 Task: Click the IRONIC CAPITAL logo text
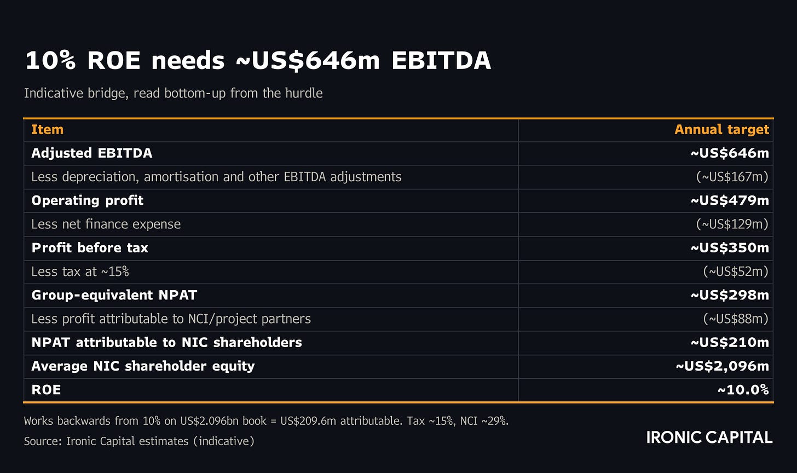pos(709,437)
